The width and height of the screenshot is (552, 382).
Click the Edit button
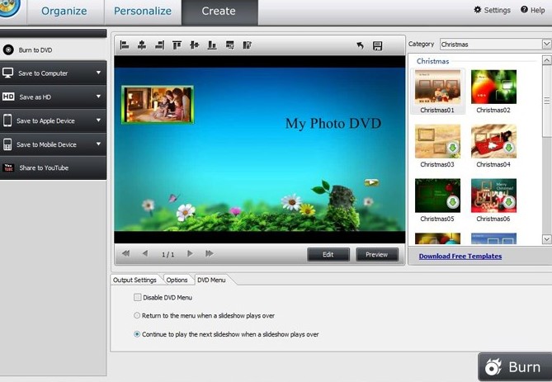[328, 254]
